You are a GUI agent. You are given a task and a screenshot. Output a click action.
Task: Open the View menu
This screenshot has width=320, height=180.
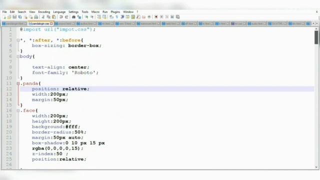32,12
